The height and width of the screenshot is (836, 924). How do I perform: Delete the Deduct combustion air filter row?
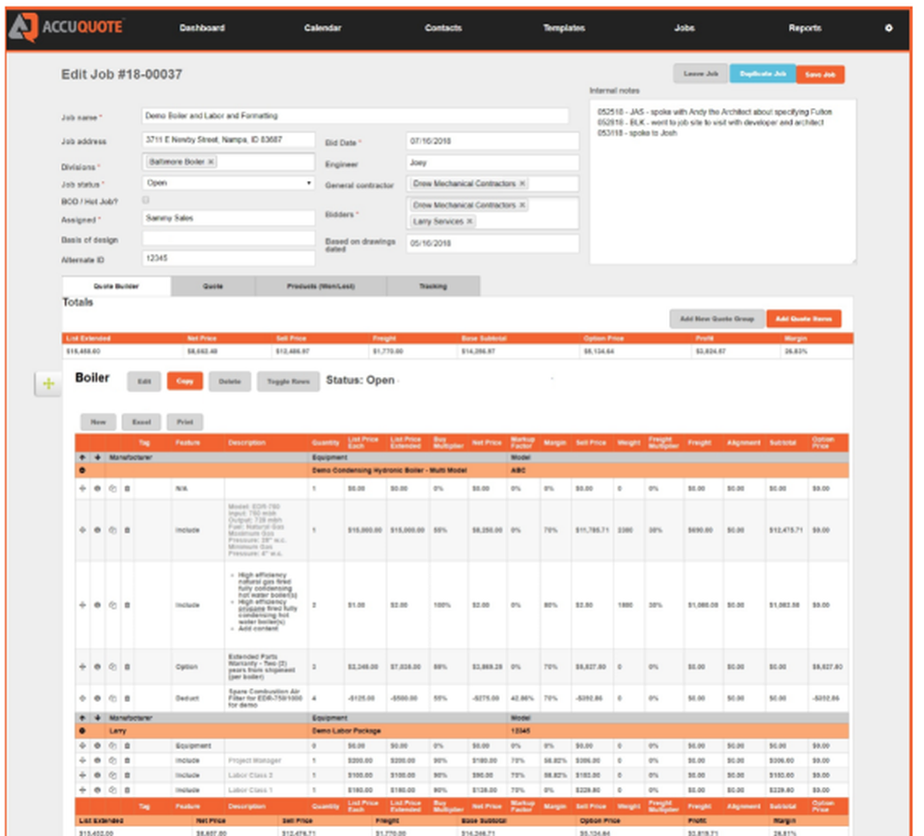tap(128, 698)
